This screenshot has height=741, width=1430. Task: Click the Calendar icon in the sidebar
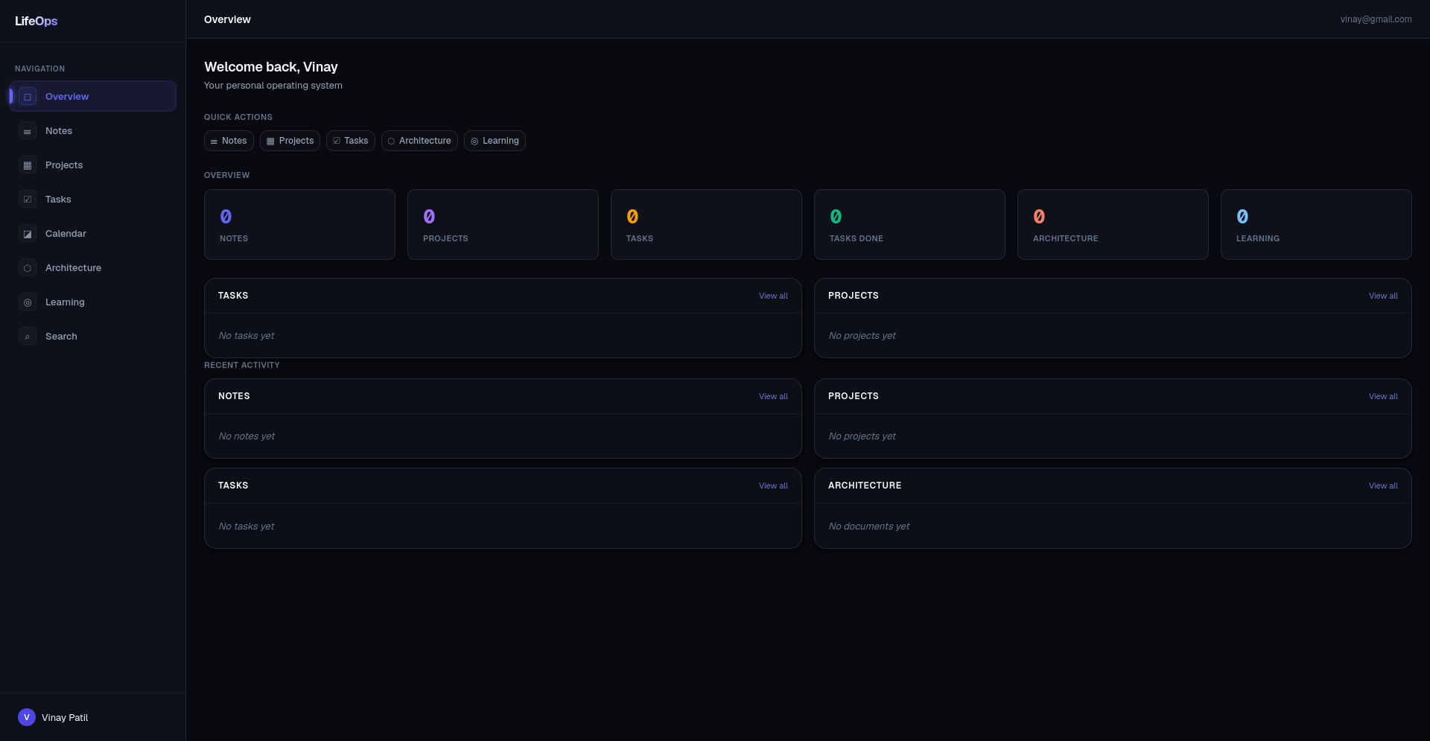tap(28, 234)
